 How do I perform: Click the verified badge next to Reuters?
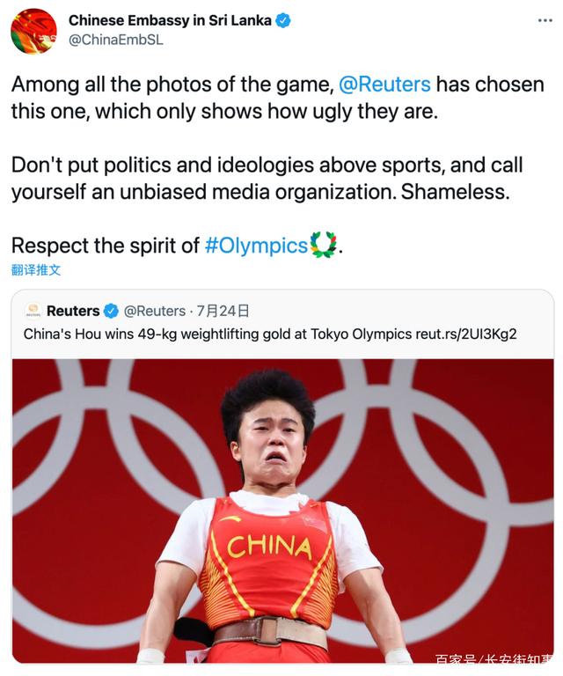coord(111,311)
